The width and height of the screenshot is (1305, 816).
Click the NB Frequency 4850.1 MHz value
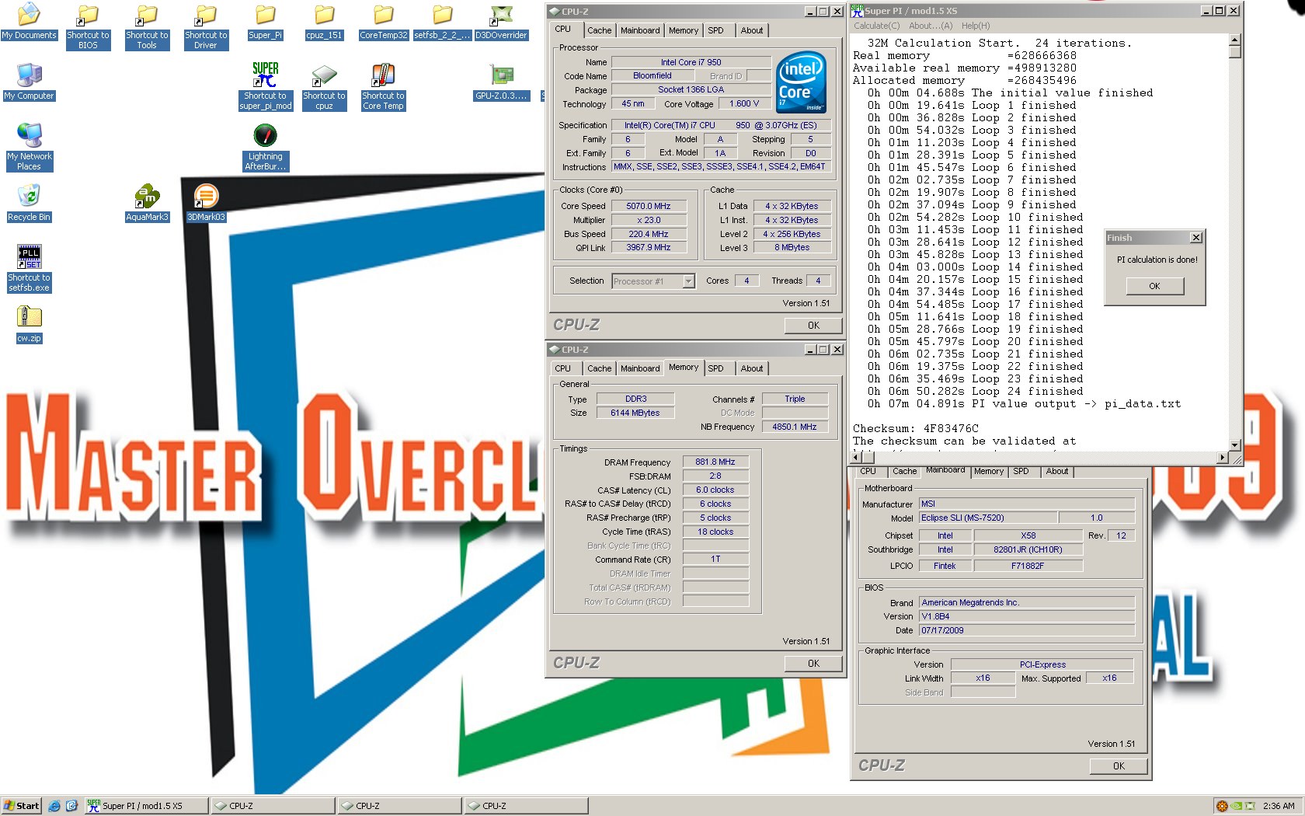[795, 427]
